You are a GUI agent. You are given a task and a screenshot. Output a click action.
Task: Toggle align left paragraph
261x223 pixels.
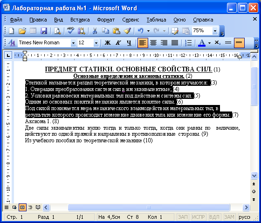(143, 43)
